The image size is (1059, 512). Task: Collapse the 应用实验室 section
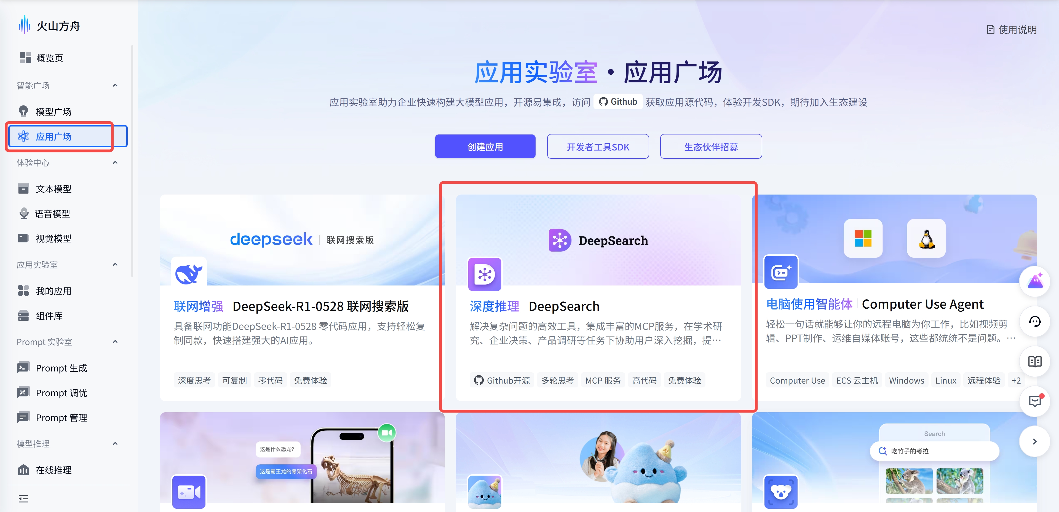pos(115,265)
